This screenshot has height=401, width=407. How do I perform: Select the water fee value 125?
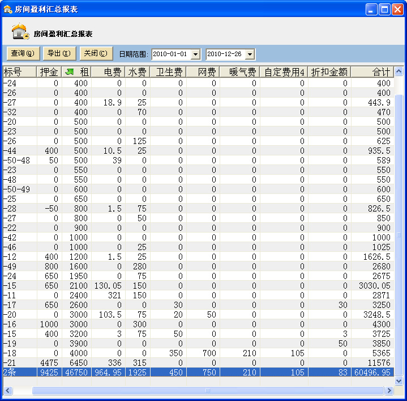click(138, 141)
